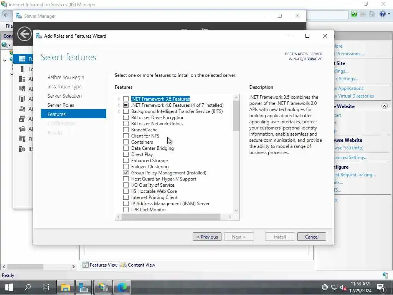393x295 pixels.
Task: Open Edit Permissions link in IIS Actions
Action: 350,54
